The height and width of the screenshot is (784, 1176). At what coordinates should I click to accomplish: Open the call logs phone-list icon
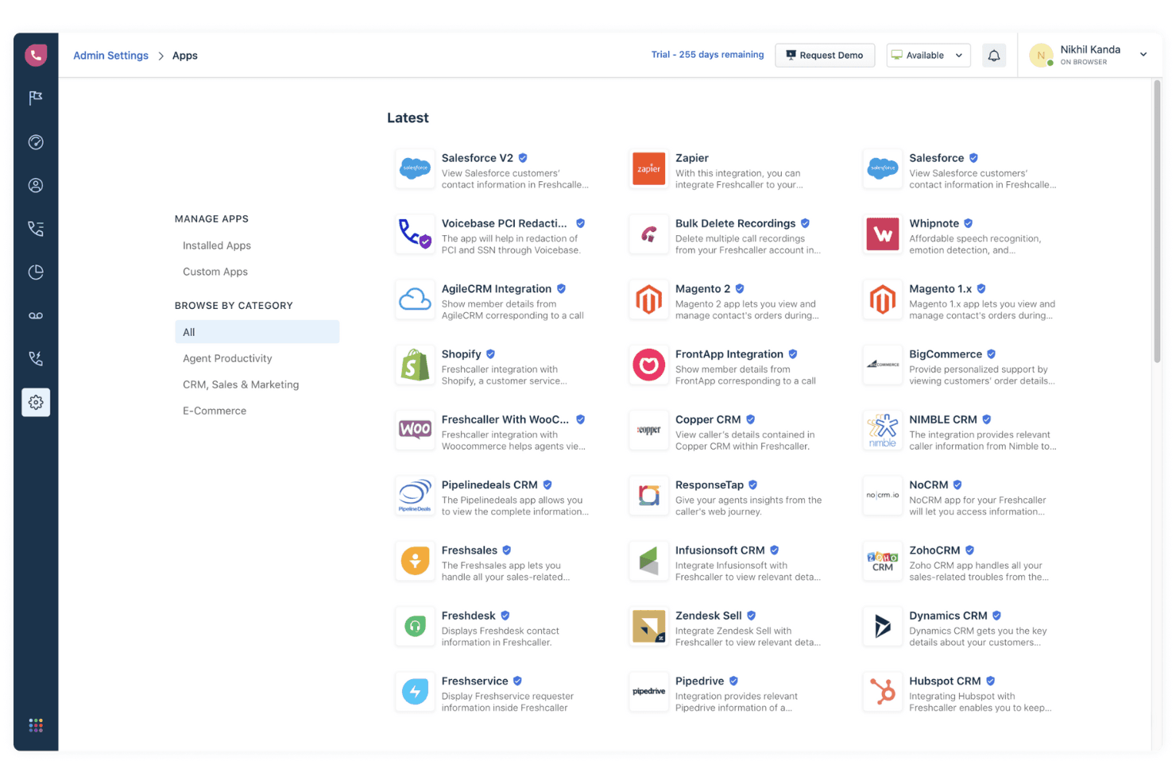[36, 229]
